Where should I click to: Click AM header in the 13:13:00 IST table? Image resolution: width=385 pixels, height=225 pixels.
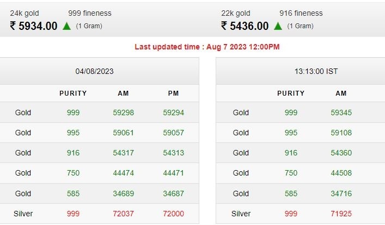[x=341, y=93]
